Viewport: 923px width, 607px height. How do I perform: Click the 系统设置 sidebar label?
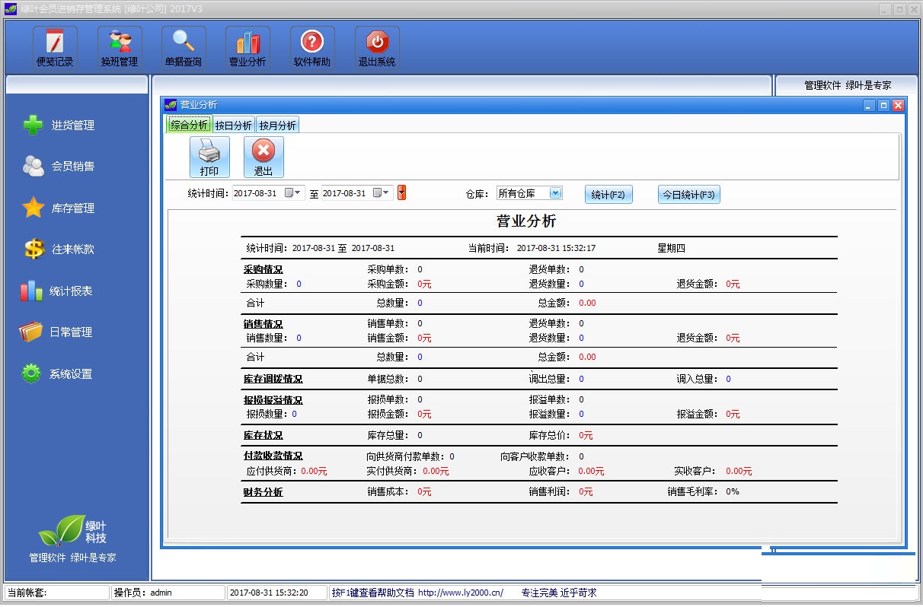(x=71, y=374)
